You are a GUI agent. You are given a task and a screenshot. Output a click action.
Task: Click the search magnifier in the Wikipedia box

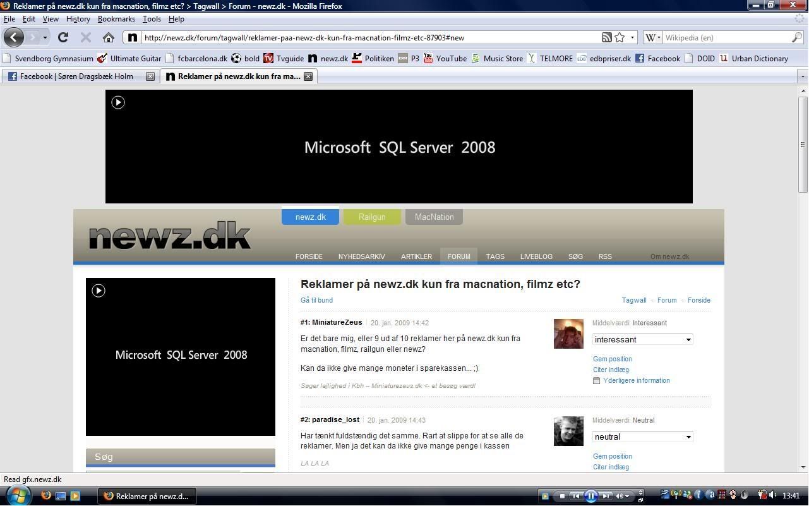(796, 37)
